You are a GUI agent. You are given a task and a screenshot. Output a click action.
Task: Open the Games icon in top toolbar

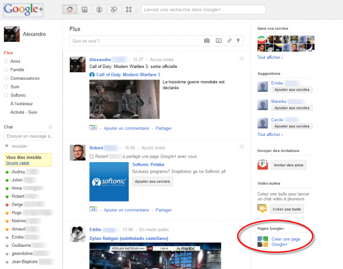pyautogui.click(x=129, y=10)
